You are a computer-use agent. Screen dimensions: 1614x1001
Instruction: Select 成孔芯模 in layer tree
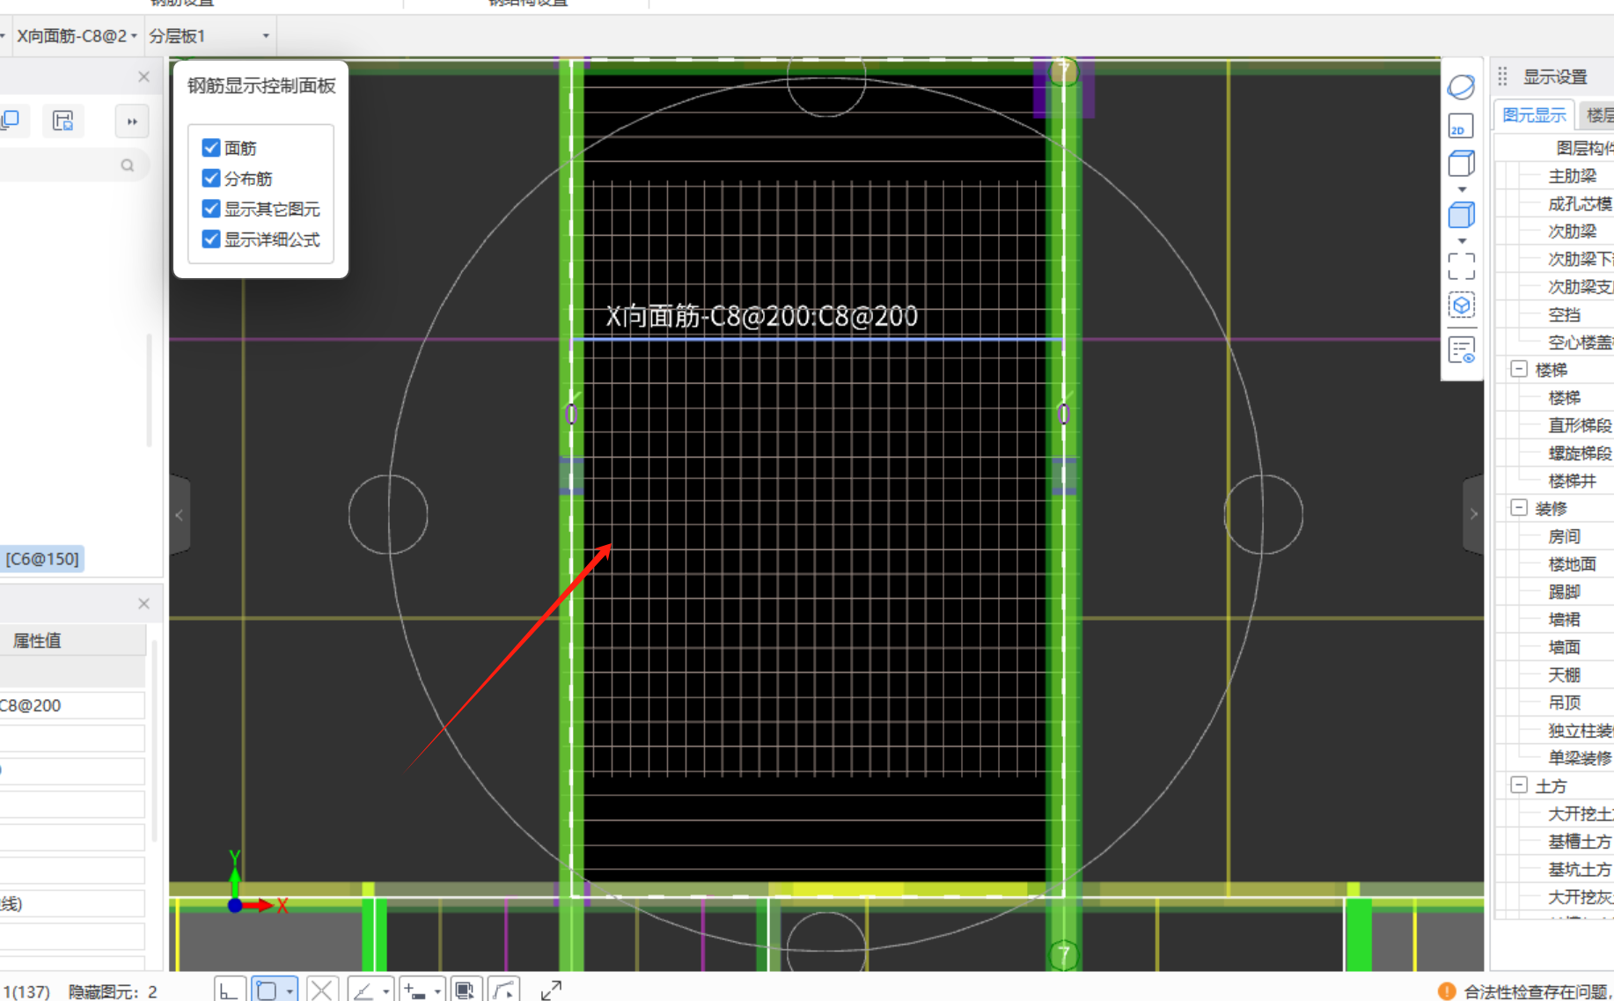pyautogui.click(x=1580, y=203)
